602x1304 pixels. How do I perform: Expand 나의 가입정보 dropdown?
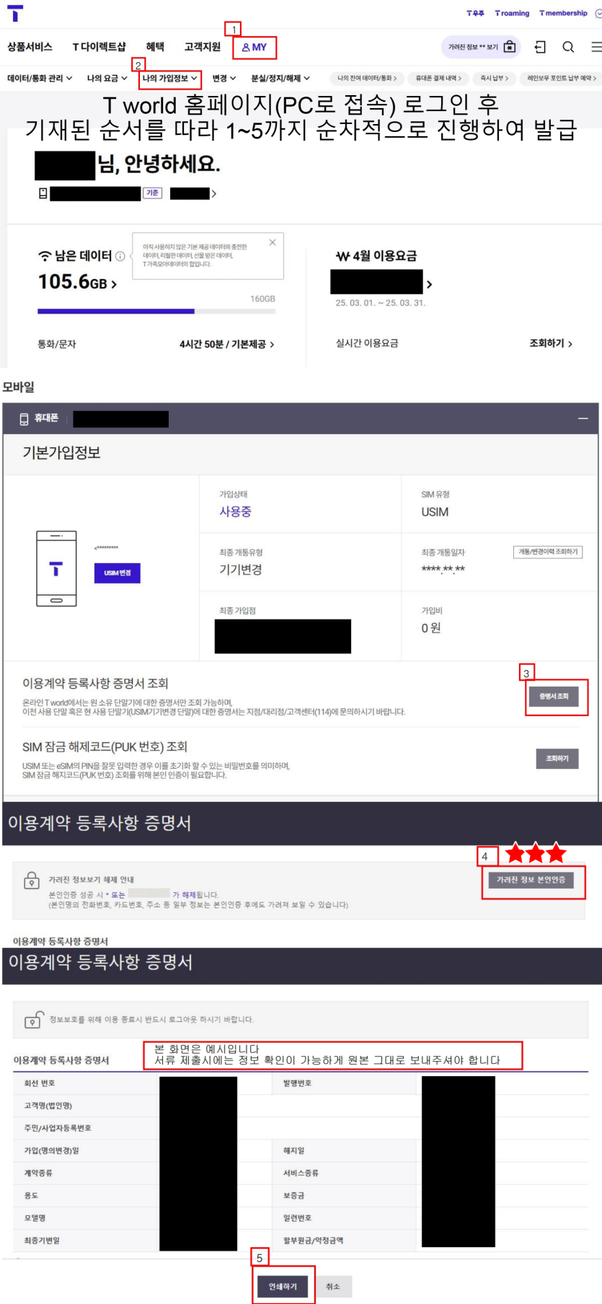[170, 78]
